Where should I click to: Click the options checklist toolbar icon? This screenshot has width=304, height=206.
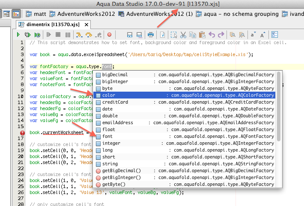tap(274, 35)
